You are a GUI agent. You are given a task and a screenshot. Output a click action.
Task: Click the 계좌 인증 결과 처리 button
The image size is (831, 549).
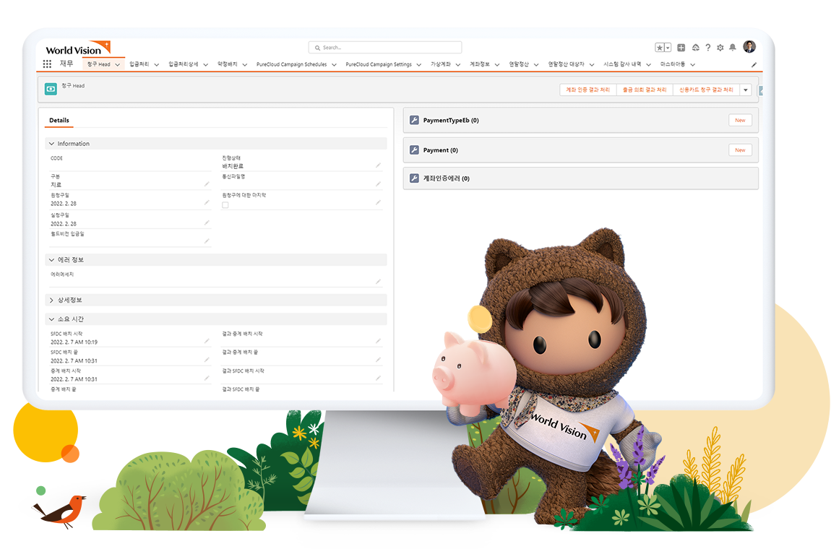coord(587,90)
